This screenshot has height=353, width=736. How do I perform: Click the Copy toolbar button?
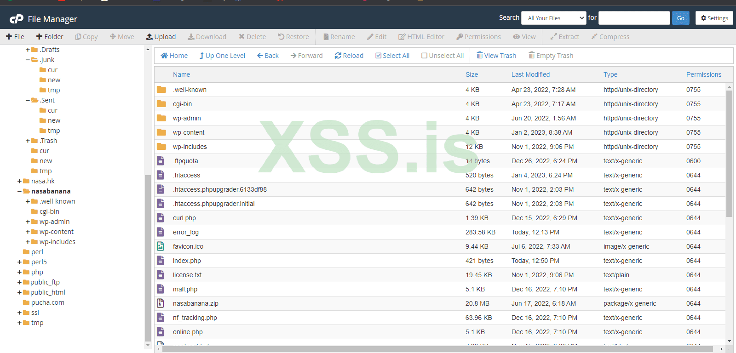(x=86, y=37)
